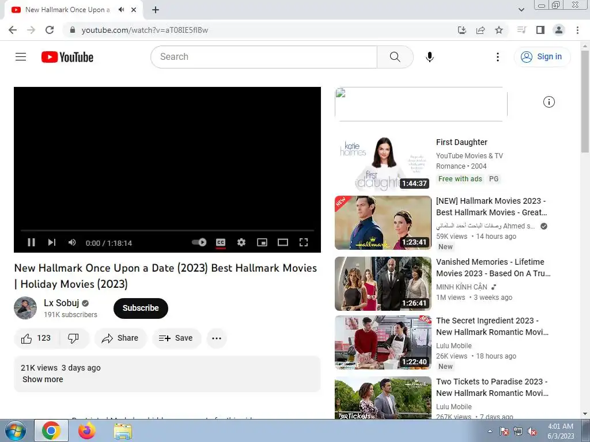Open the muted volume tray icon
The height and width of the screenshot is (442, 590).
pyautogui.click(x=532, y=432)
